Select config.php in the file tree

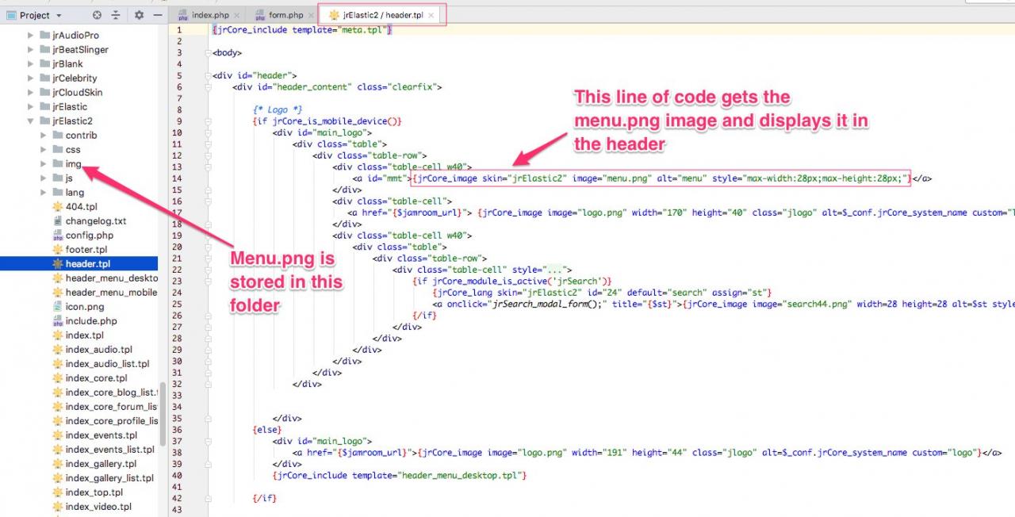coord(89,236)
